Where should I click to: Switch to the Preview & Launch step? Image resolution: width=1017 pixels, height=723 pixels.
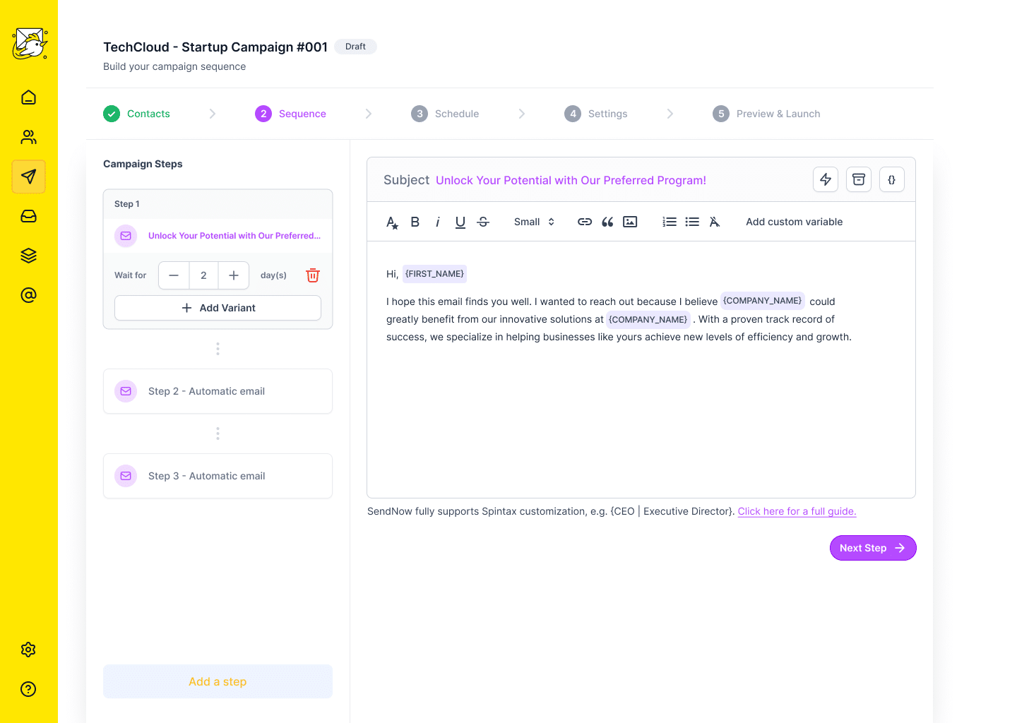[767, 114]
